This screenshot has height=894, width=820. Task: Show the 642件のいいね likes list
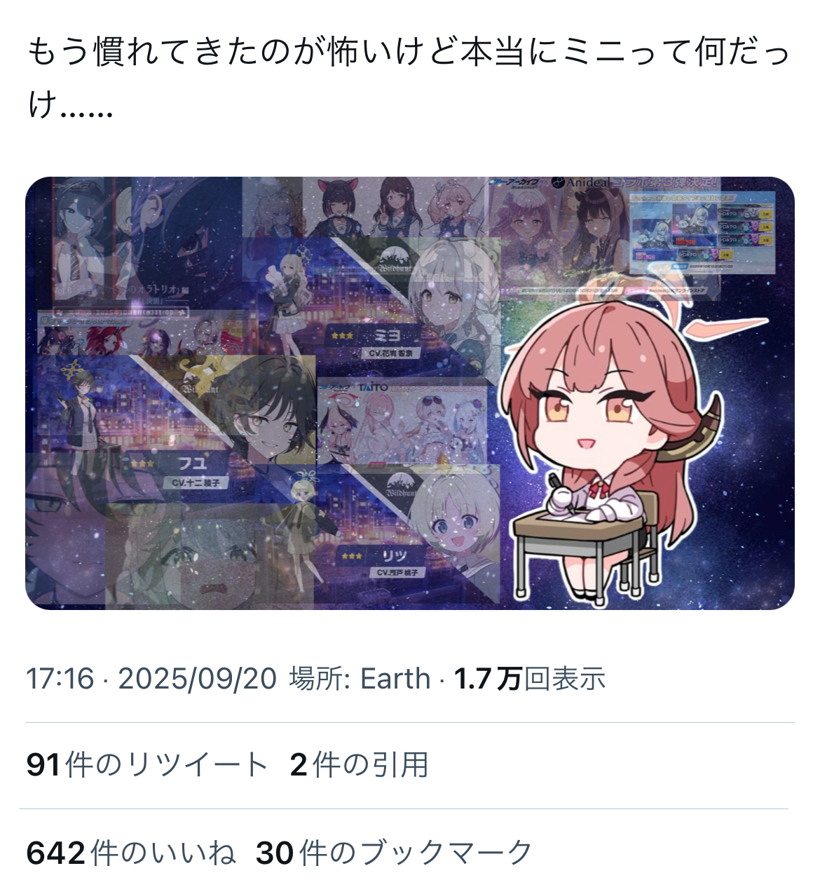click(x=131, y=853)
